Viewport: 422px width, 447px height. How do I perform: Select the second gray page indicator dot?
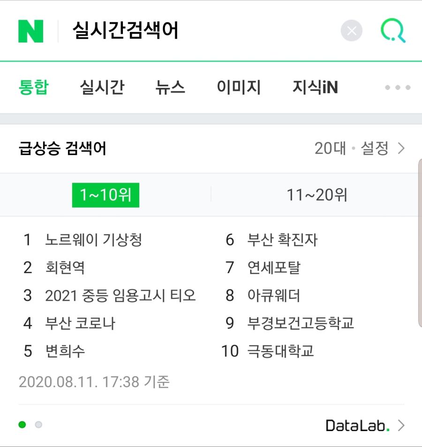38,425
